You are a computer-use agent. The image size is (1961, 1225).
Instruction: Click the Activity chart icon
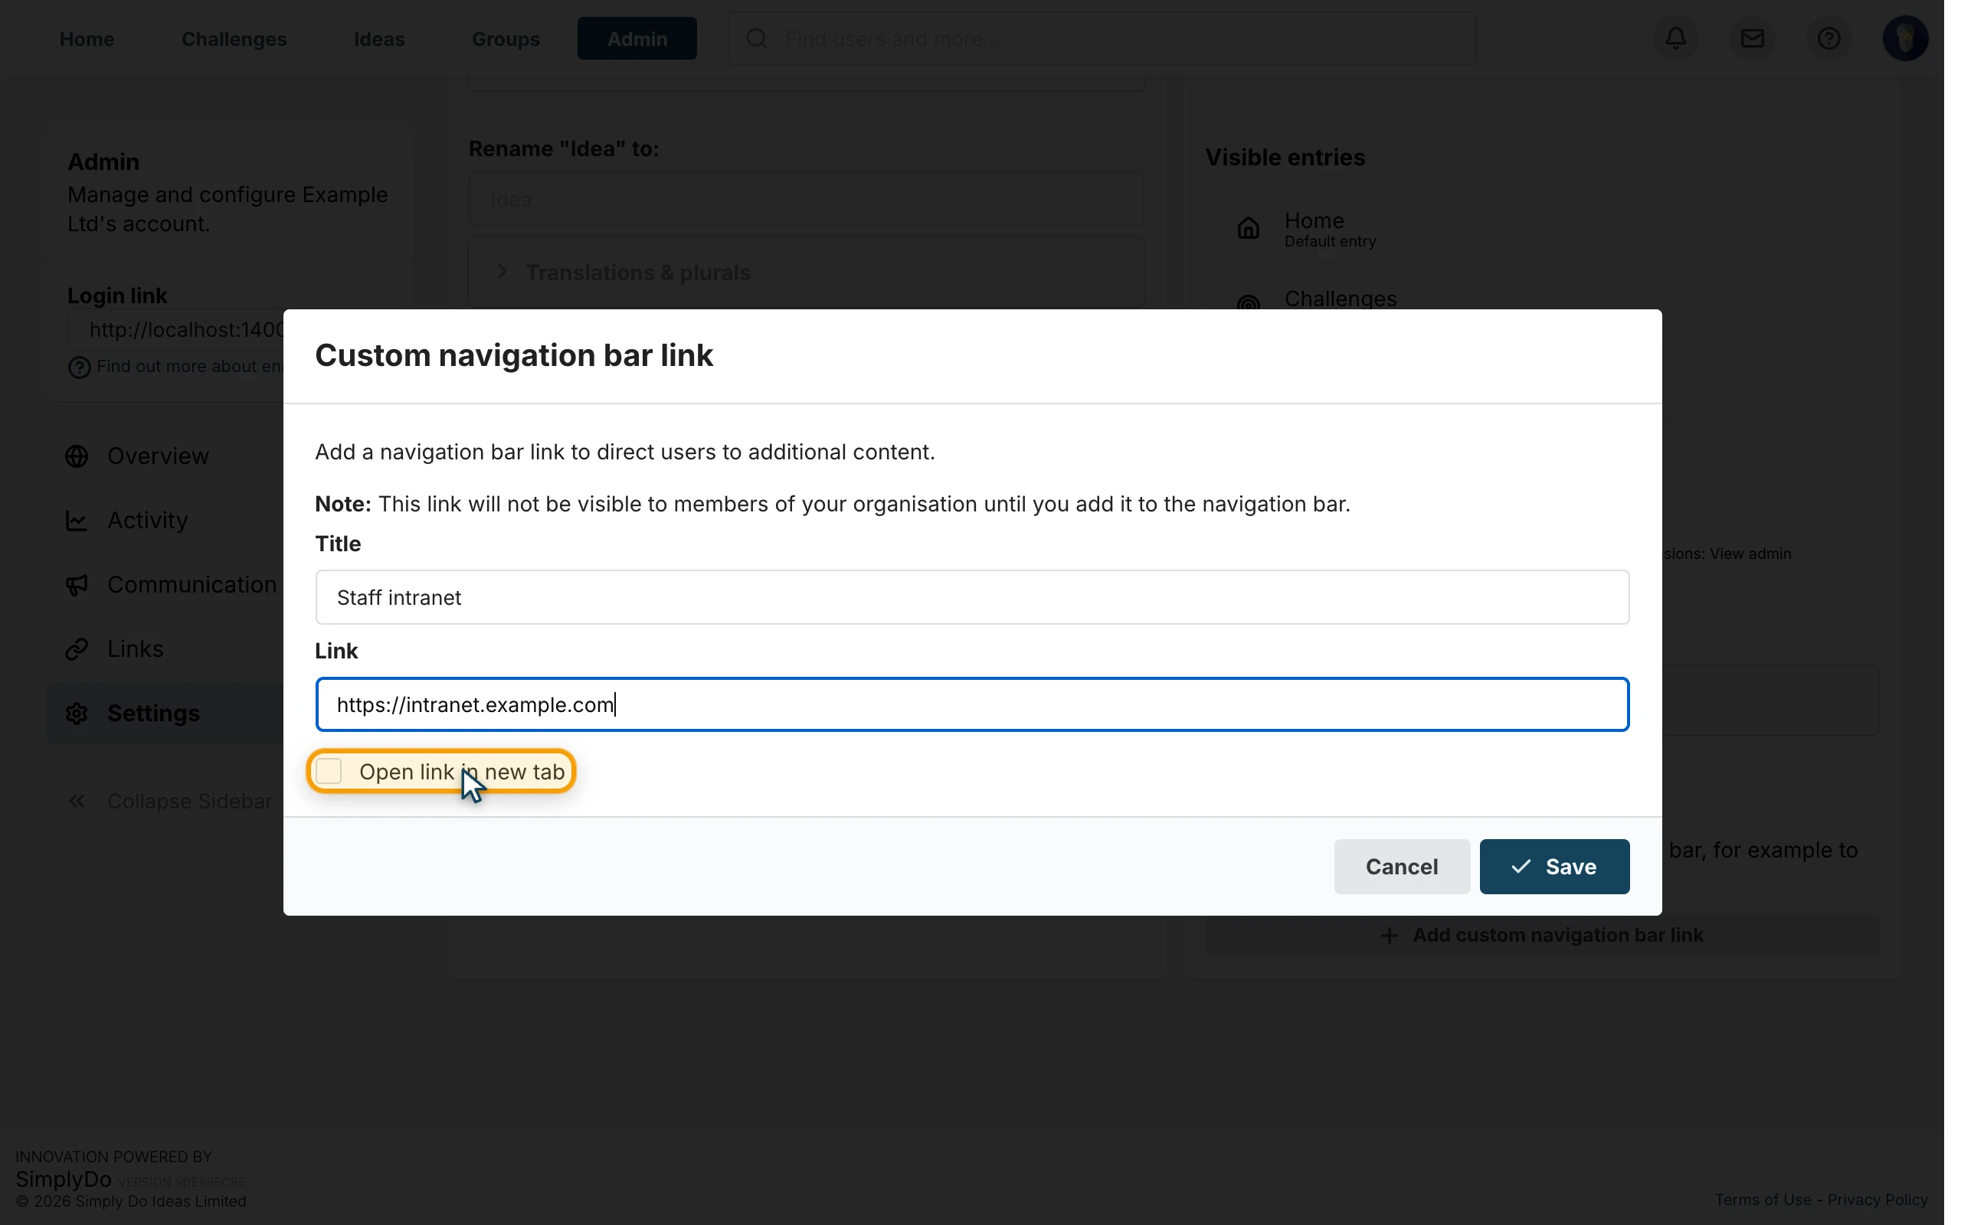(x=77, y=520)
